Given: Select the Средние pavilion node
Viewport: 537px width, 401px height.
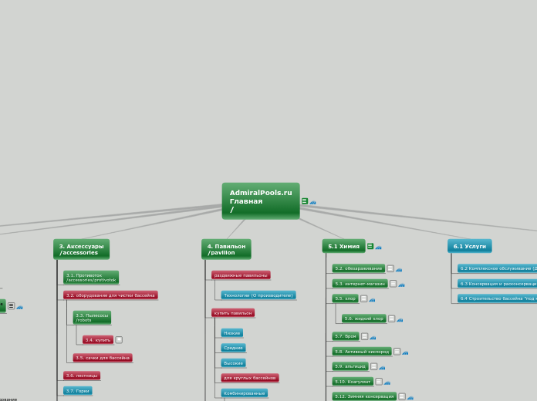Looking at the screenshot, I should pyautogui.click(x=233, y=348).
